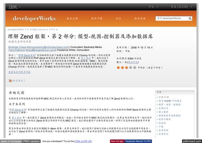Viewport: 202px width, 143px height.
Task: Rate article with the first star
Action: coord(118,67)
